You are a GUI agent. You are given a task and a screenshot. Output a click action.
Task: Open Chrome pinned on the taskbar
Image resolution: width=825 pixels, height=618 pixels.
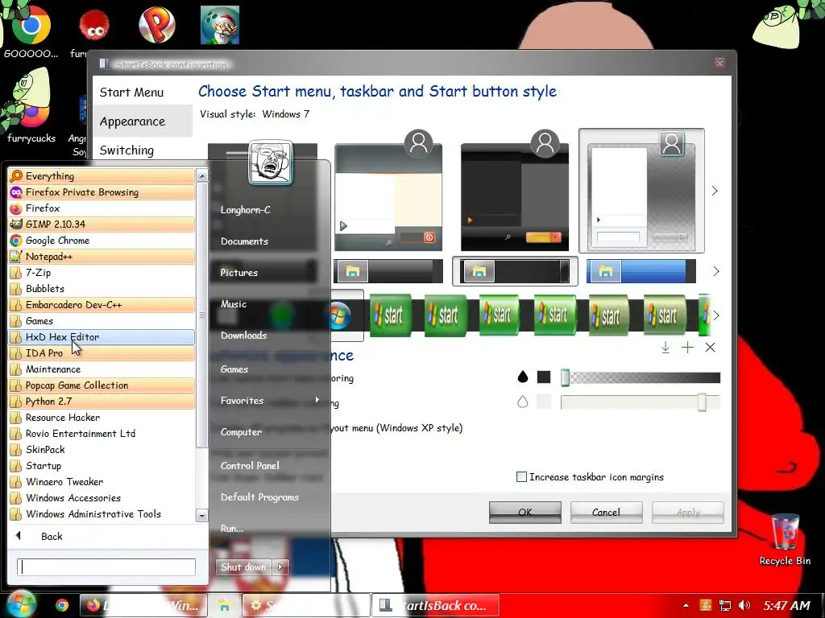[x=62, y=605]
